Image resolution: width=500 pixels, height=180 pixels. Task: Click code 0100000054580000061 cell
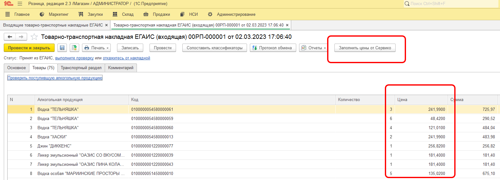232,109
